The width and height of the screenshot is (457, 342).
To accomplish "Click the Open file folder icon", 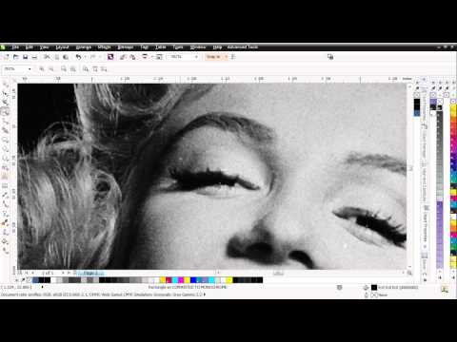I will click(x=16, y=57).
